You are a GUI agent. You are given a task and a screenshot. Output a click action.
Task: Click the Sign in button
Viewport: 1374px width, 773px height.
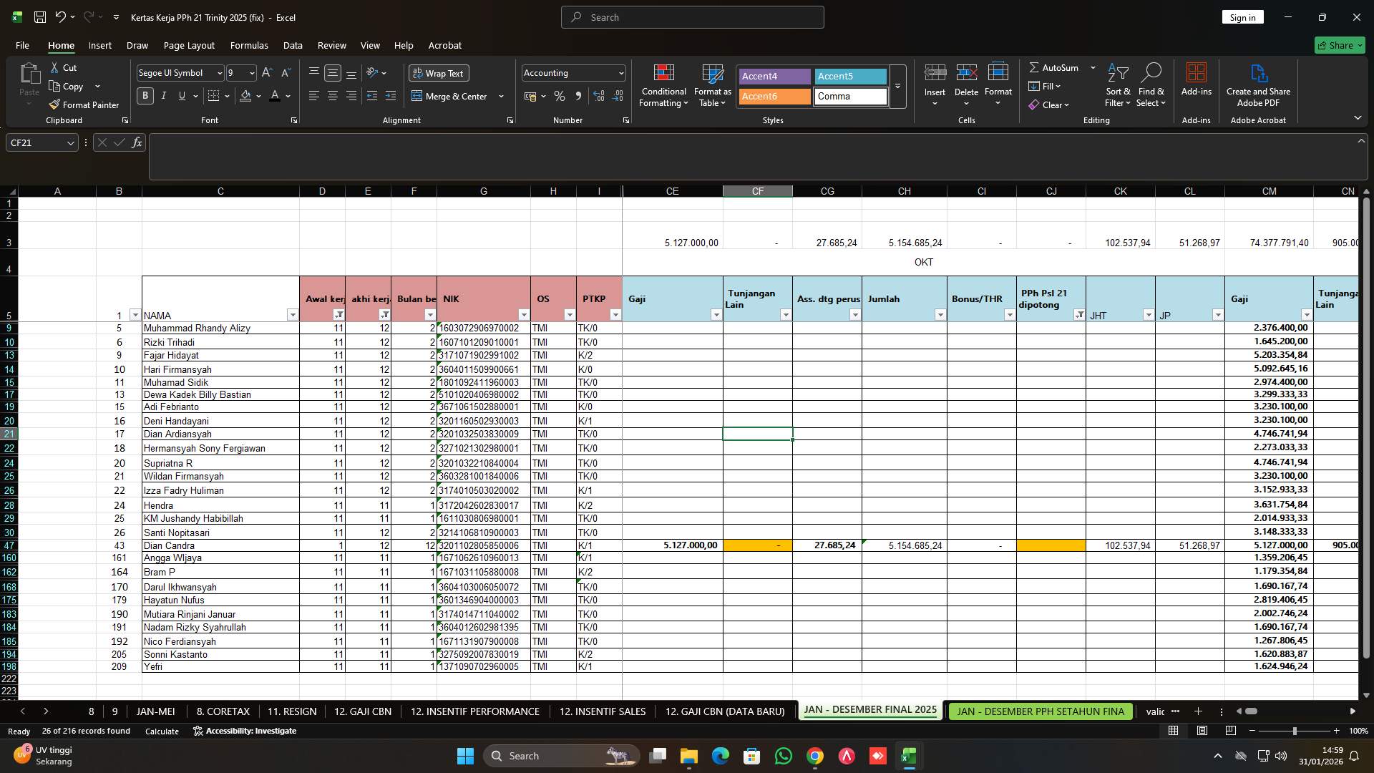coord(1242,16)
